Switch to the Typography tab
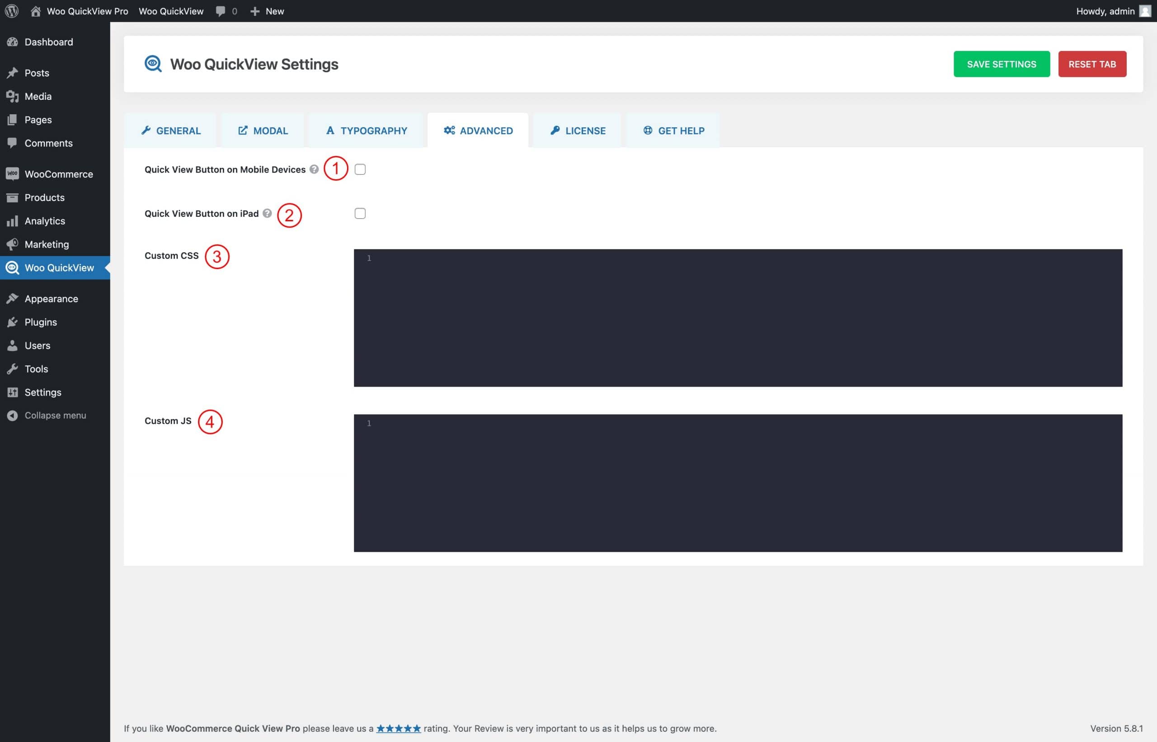This screenshot has height=742, width=1157. (x=367, y=131)
